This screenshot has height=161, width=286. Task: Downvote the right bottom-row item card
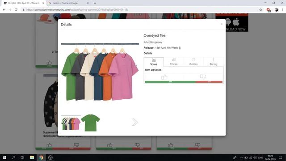click(x=198, y=145)
